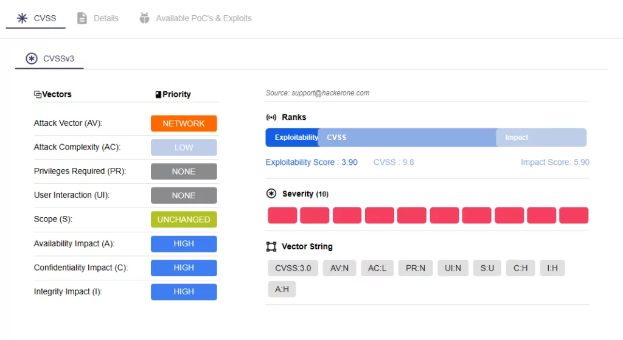Click the Impact segment of ranks bar

[541, 137]
